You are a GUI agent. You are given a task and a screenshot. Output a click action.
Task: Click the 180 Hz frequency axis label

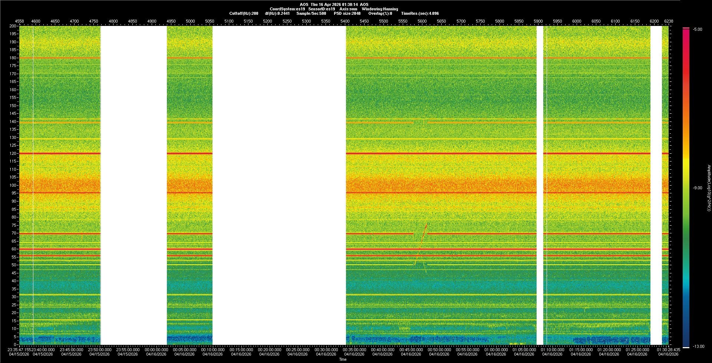tap(13, 58)
